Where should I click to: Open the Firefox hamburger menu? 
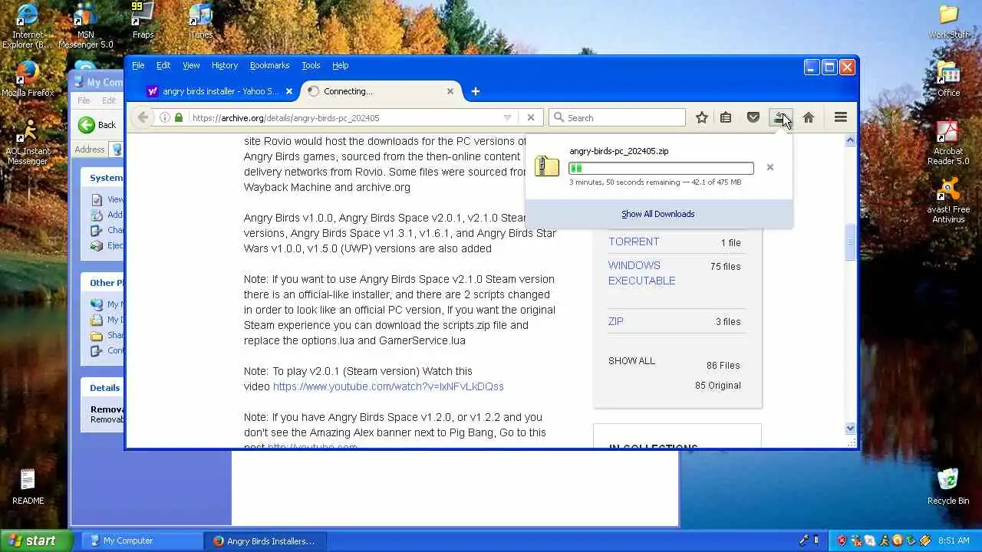(x=841, y=117)
